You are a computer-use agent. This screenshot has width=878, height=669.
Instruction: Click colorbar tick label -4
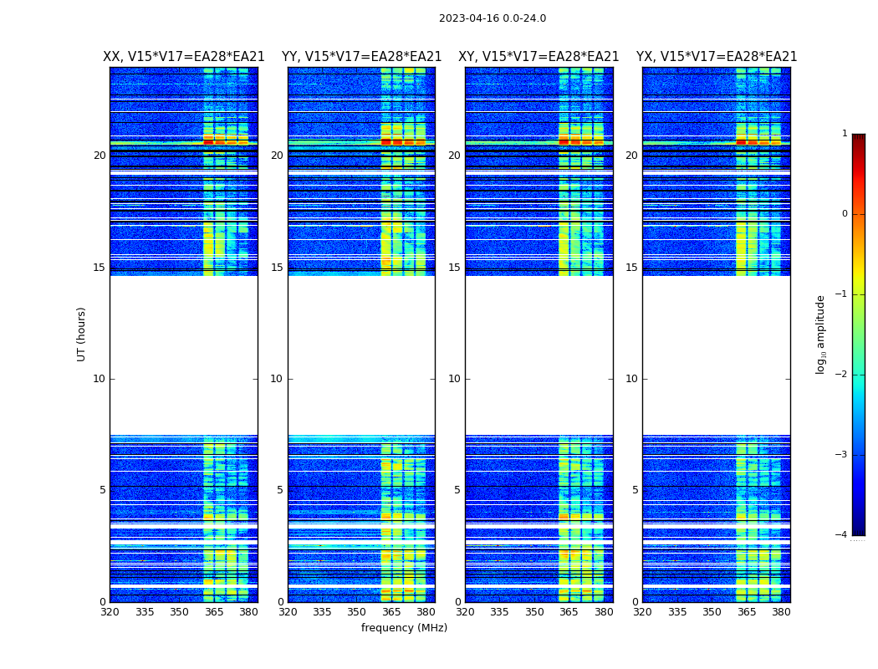click(x=843, y=535)
